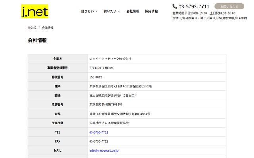Open the 買いたい menu item

click(x=110, y=11)
